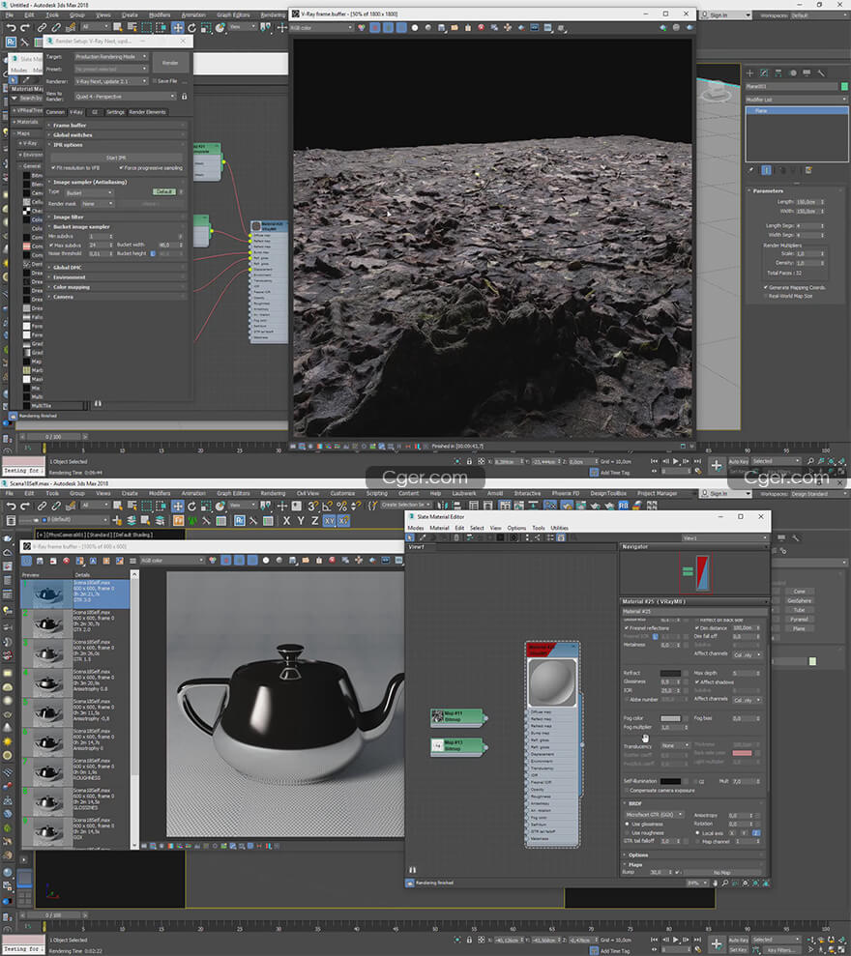851x956 pixels.
Task: Click the Start IPR button
Action: click(x=116, y=157)
